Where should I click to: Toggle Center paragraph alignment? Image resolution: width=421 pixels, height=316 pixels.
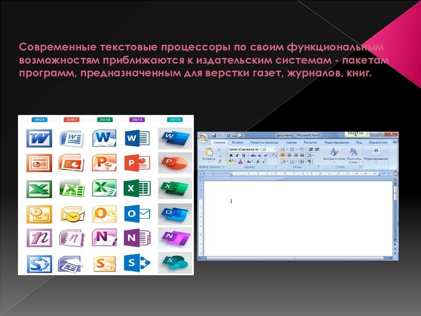click(x=289, y=155)
